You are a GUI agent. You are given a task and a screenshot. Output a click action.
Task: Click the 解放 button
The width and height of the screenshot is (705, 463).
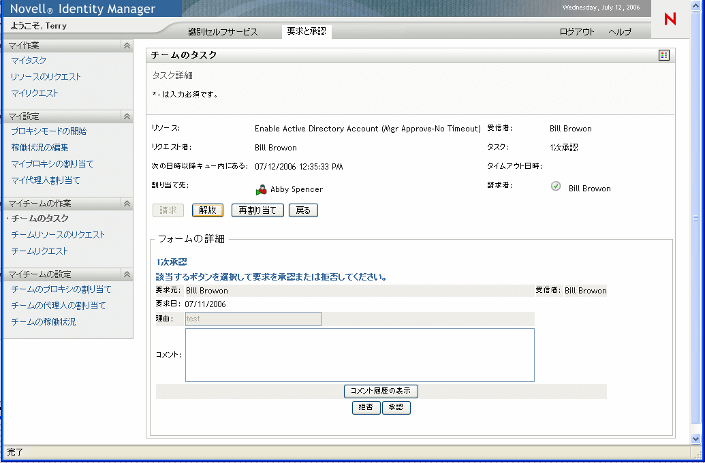[x=208, y=210]
